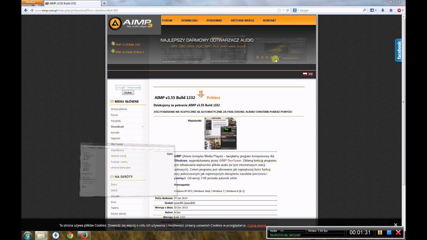Switch site language to Polish flag
Screen dimensions: 427x240
pyautogui.click(x=305, y=74)
